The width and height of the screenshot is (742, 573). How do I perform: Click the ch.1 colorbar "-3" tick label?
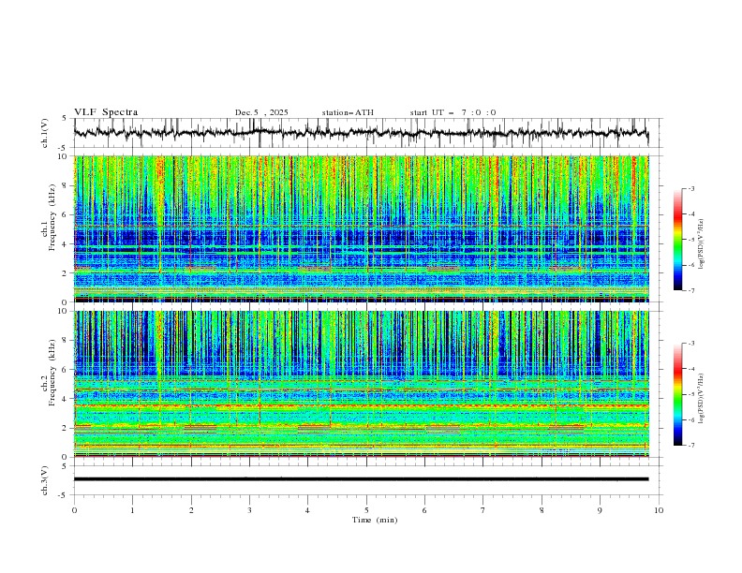click(x=691, y=188)
